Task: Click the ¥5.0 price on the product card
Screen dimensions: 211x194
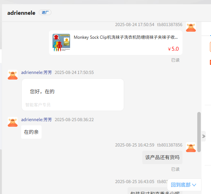Action: click(173, 49)
